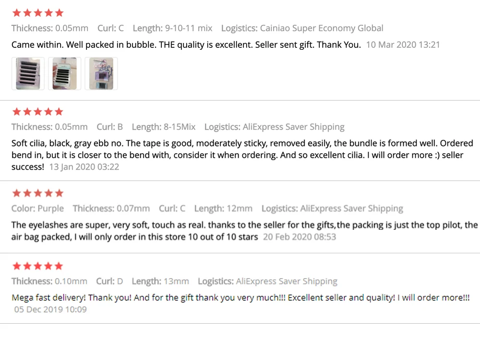
Task: Click the first star of the top review
Action: pos(16,13)
